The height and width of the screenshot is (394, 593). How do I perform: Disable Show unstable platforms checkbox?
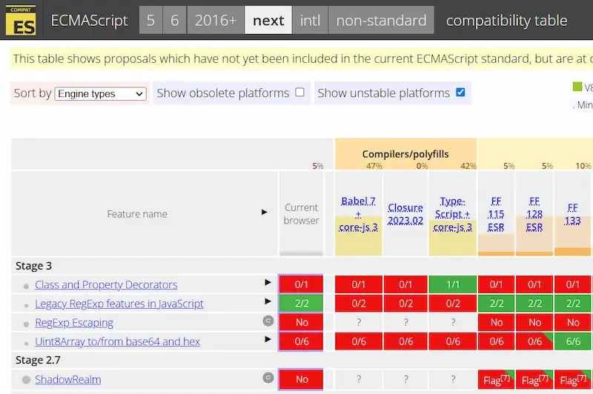pyautogui.click(x=460, y=92)
